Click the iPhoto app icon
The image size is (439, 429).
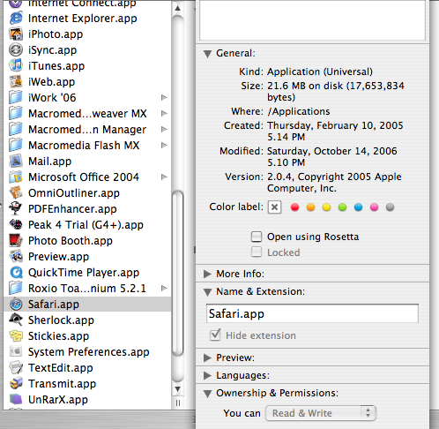16,34
